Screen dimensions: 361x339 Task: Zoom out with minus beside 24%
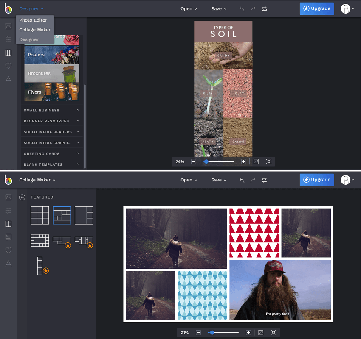pyautogui.click(x=194, y=162)
